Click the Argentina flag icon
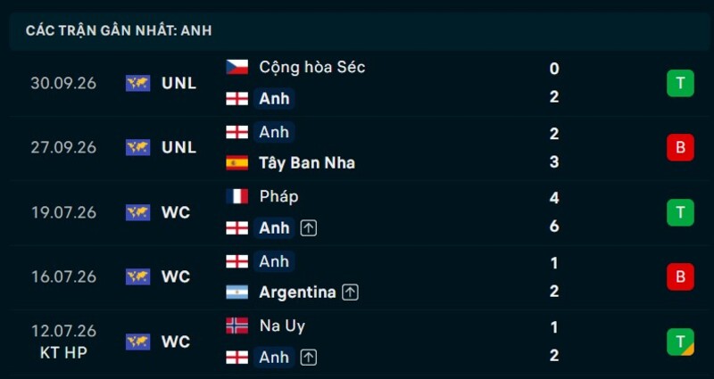This screenshot has height=379, width=714. click(x=237, y=292)
